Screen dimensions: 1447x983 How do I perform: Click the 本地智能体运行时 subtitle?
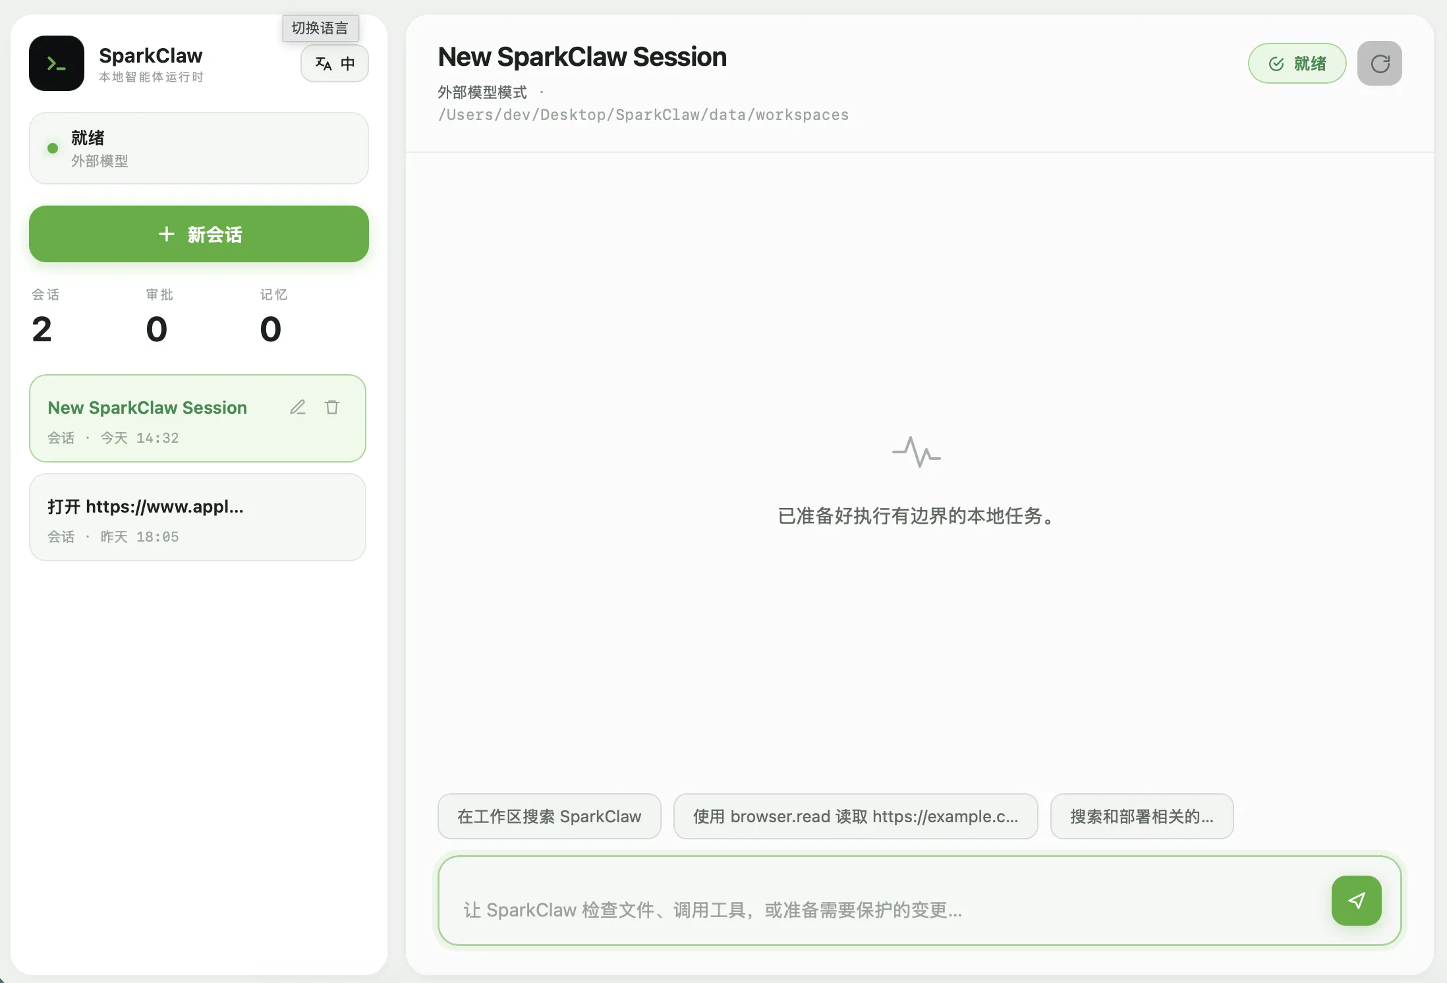click(151, 77)
